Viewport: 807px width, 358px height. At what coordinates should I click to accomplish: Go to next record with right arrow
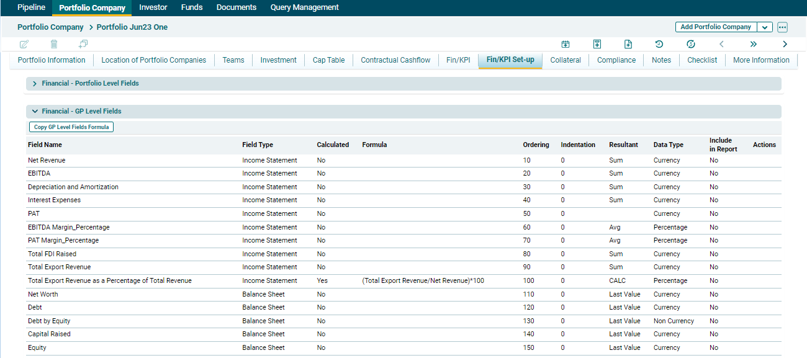tap(785, 44)
